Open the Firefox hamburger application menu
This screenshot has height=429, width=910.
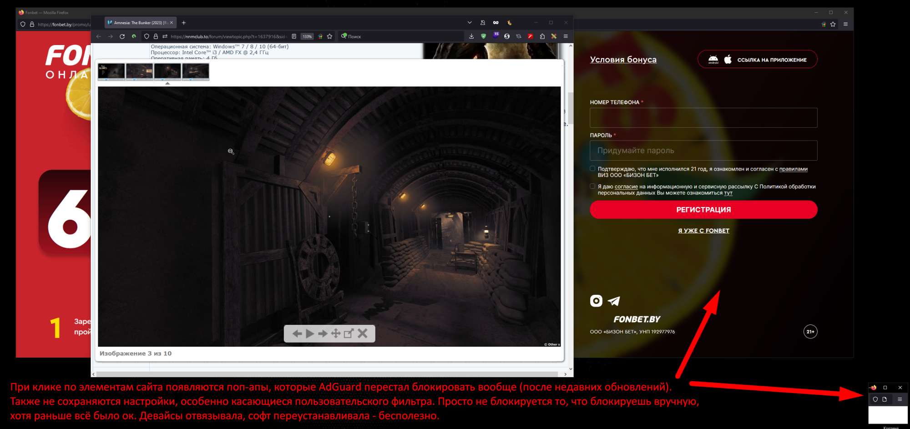click(x=566, y=36)
